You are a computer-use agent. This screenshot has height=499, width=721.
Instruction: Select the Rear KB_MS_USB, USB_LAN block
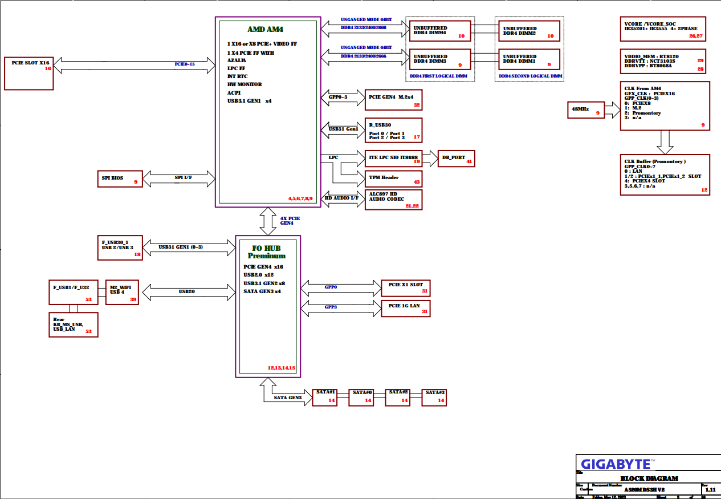point(73,324)
